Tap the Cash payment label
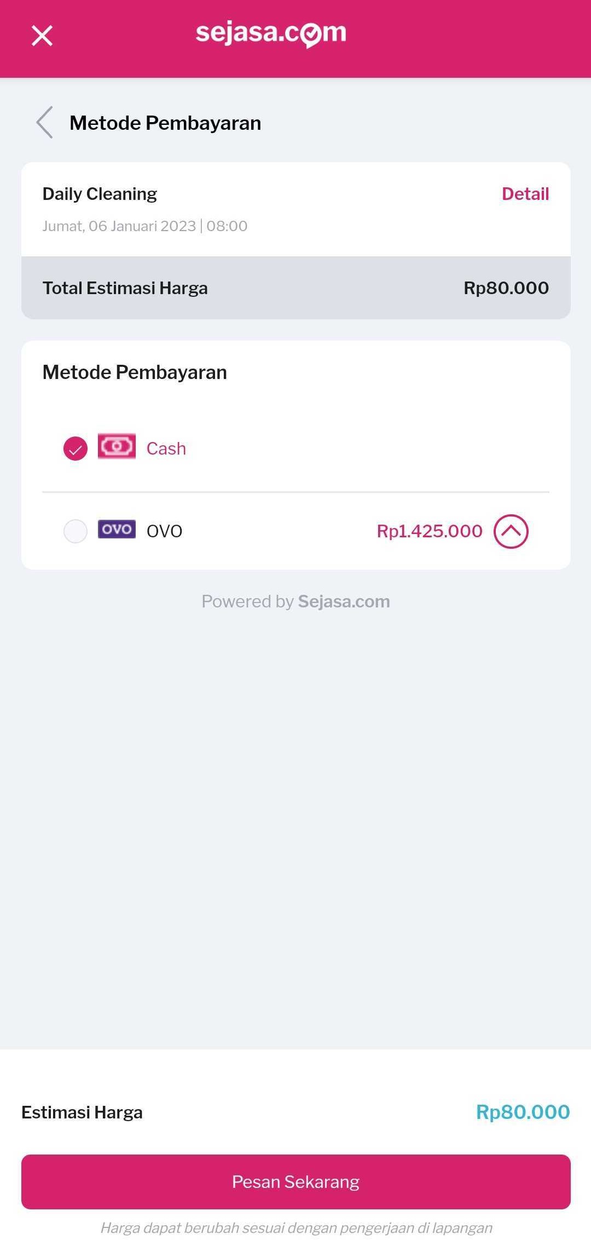591x1257 pixels. (166, 449)
